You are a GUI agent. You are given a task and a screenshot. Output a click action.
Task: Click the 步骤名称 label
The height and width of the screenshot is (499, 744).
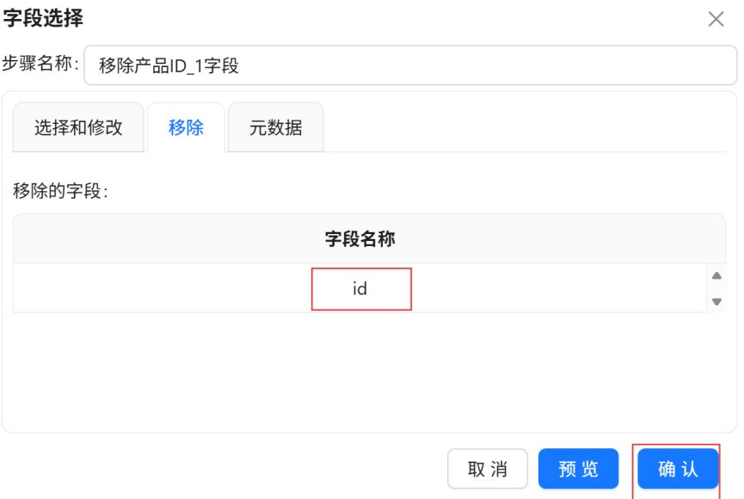pos(40,63)
